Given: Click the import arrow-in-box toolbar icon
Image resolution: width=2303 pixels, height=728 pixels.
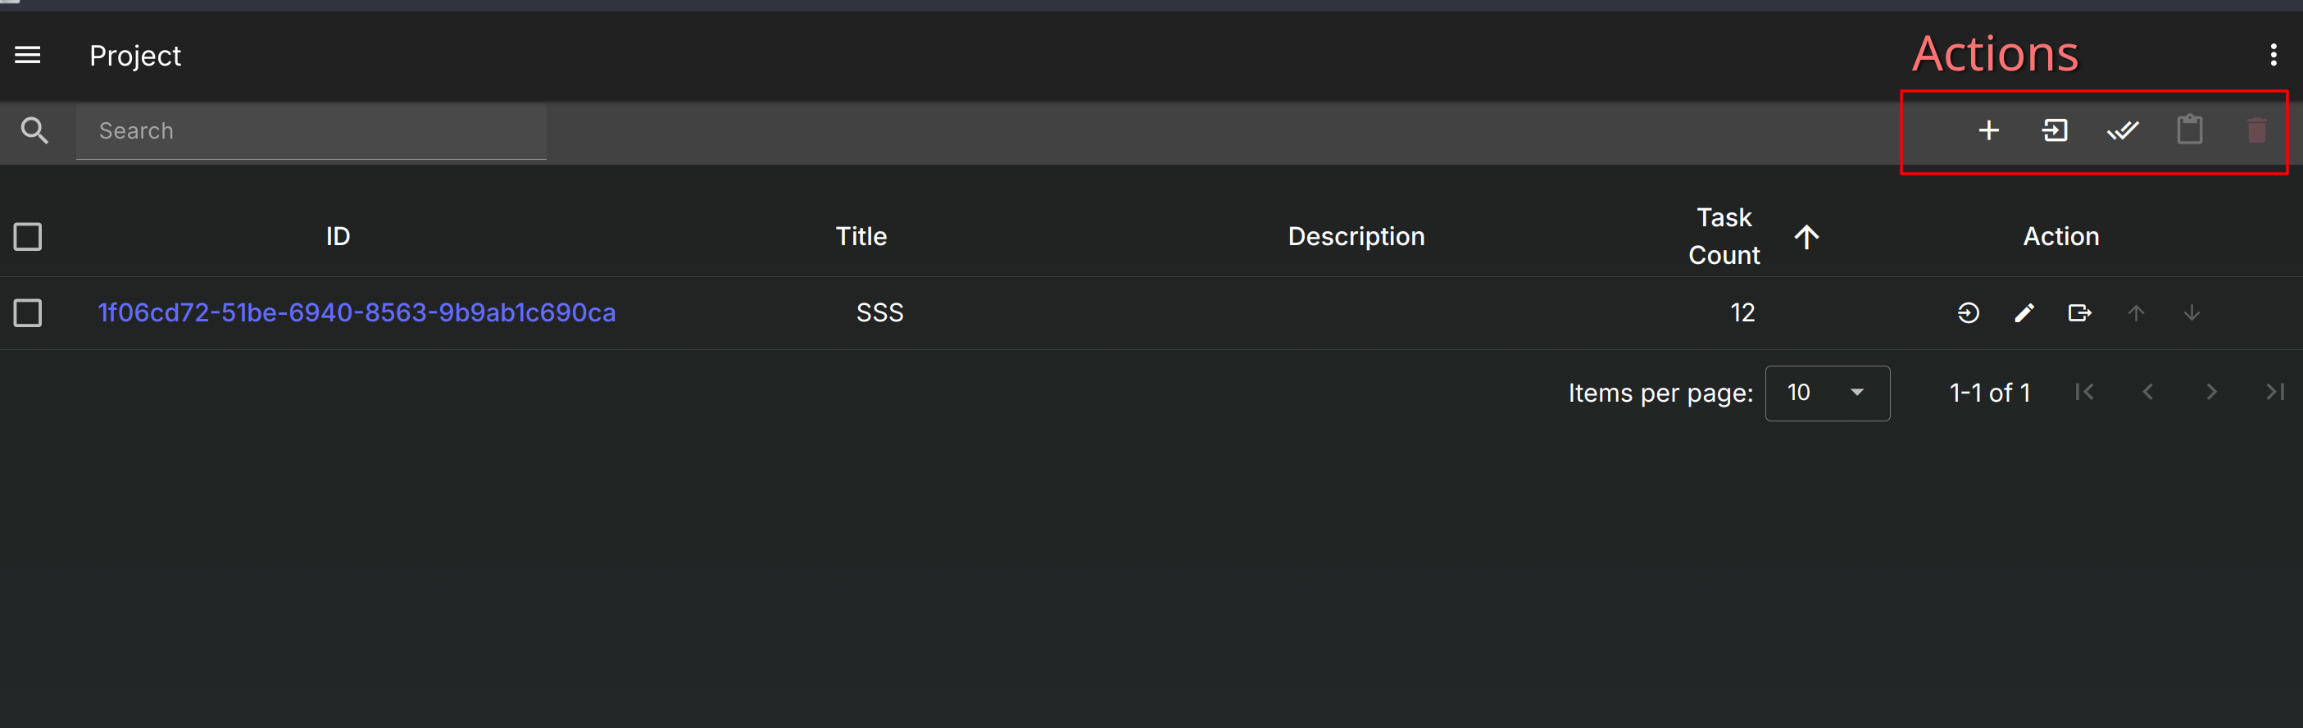Looking at the screenshot, I should [x=2055, y=130].
